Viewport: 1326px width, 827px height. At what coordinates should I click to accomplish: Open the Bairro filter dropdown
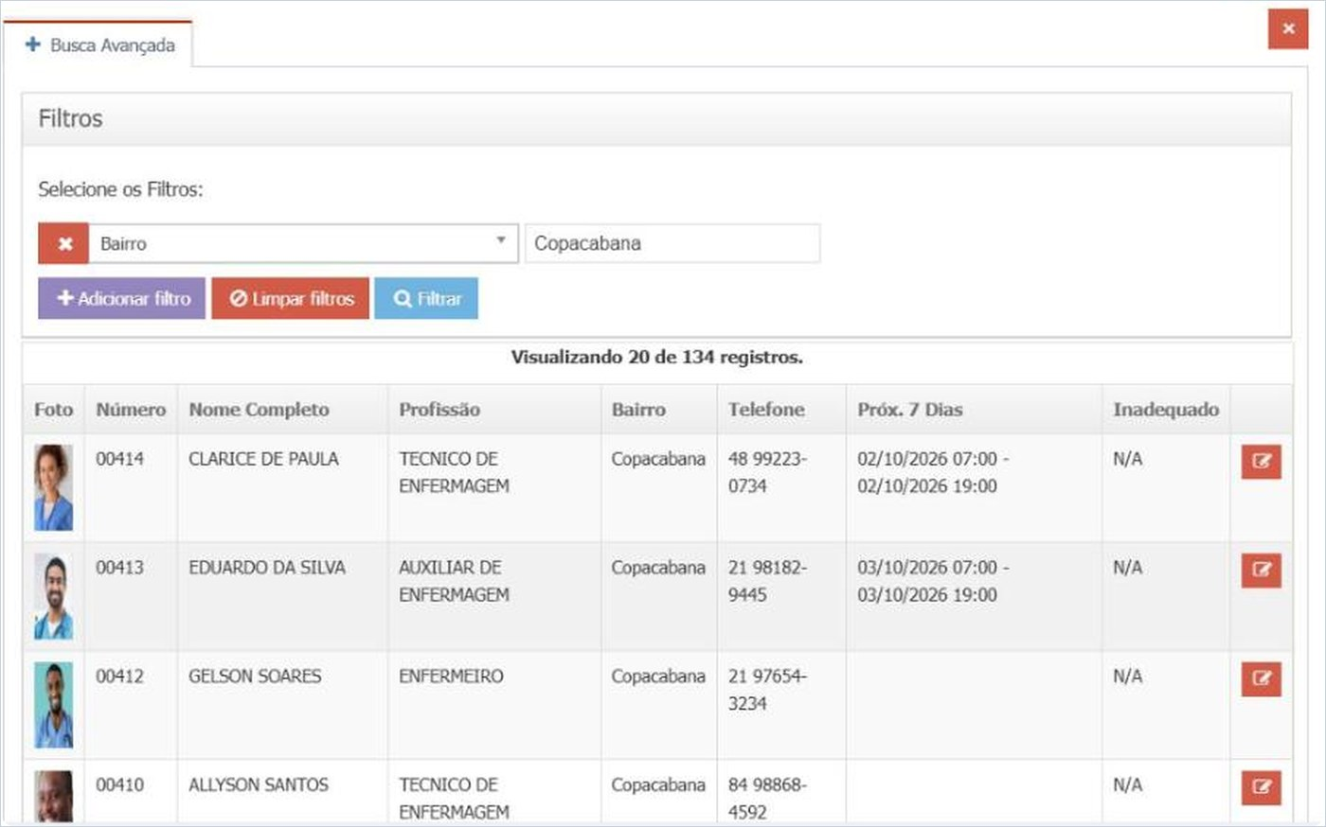(303, 243)
